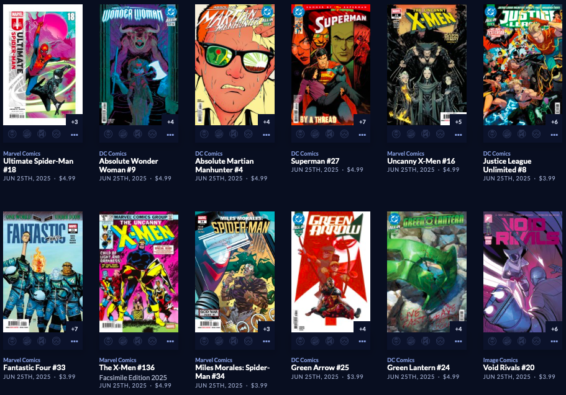Open Image Comics publisher link
The image size is (566, 395).
(x=500, y=360)
